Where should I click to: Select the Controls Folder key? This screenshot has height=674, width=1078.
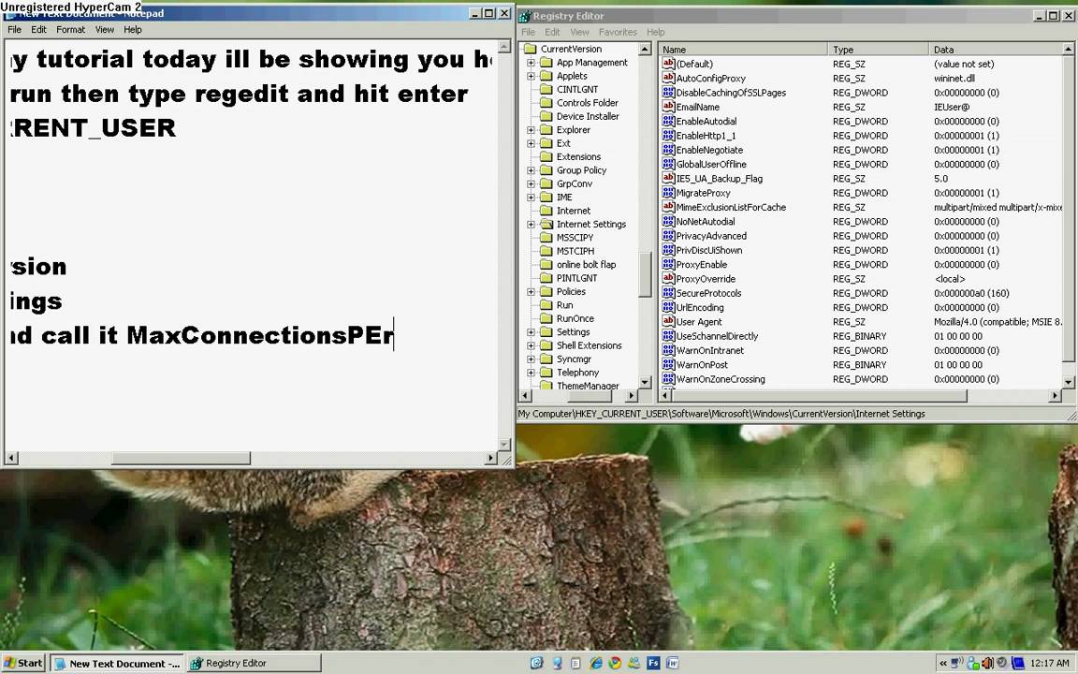click(587, 103)
